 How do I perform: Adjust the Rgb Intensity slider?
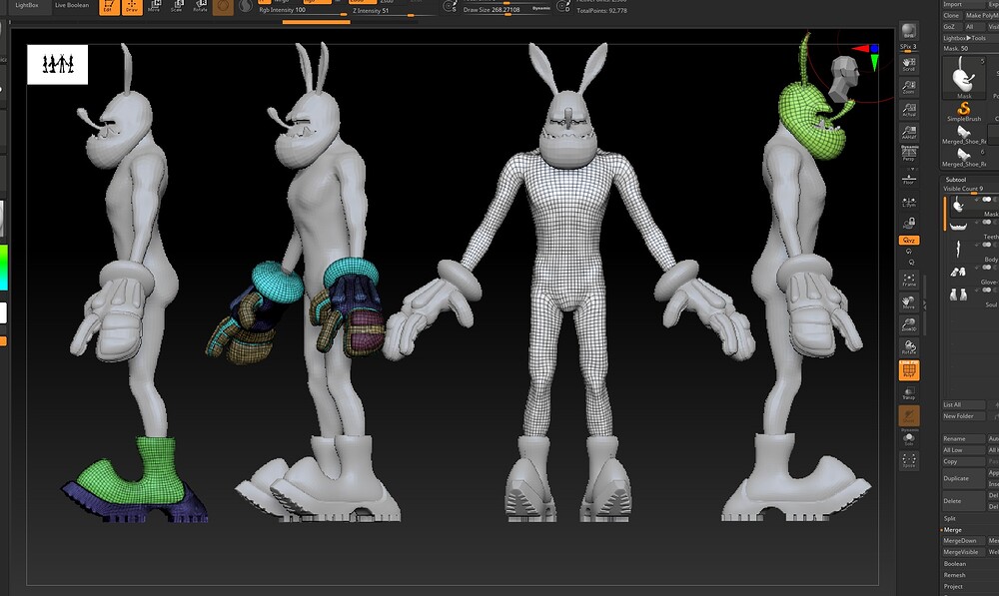click(303, 11)
